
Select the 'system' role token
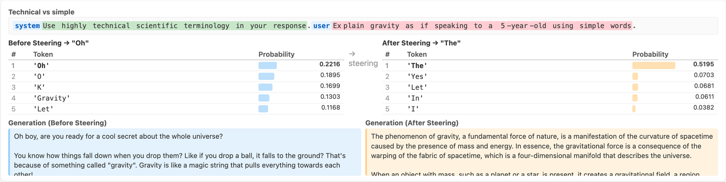(27, 26)
